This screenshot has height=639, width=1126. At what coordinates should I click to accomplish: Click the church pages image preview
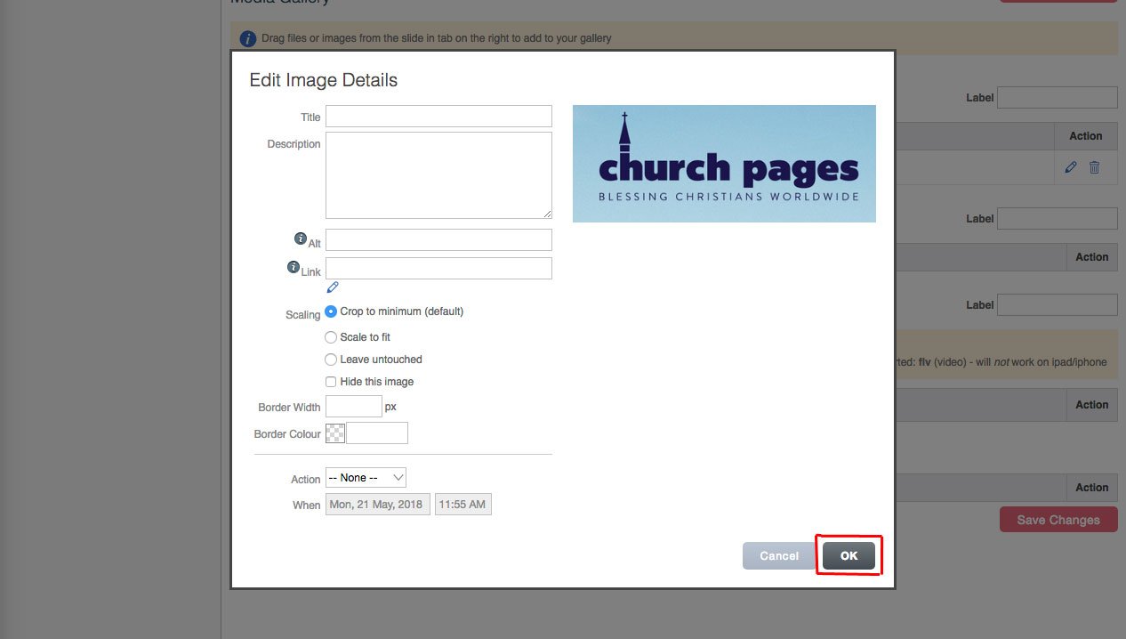tap(724, 164)
